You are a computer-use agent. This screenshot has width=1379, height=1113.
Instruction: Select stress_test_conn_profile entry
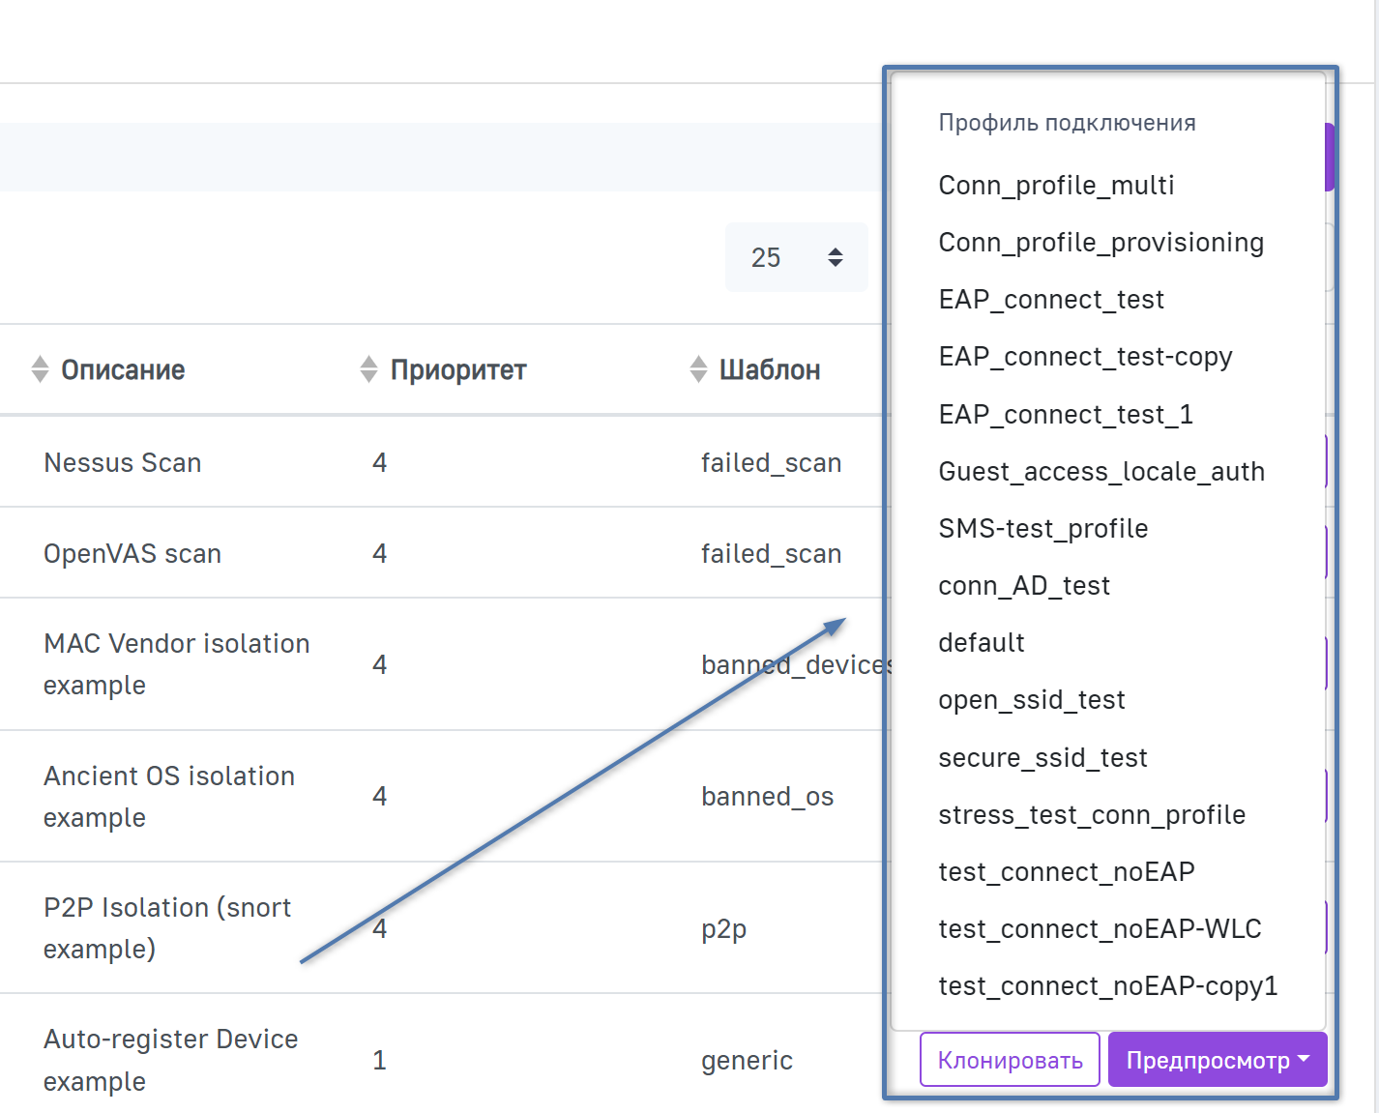coord(1092,814)
